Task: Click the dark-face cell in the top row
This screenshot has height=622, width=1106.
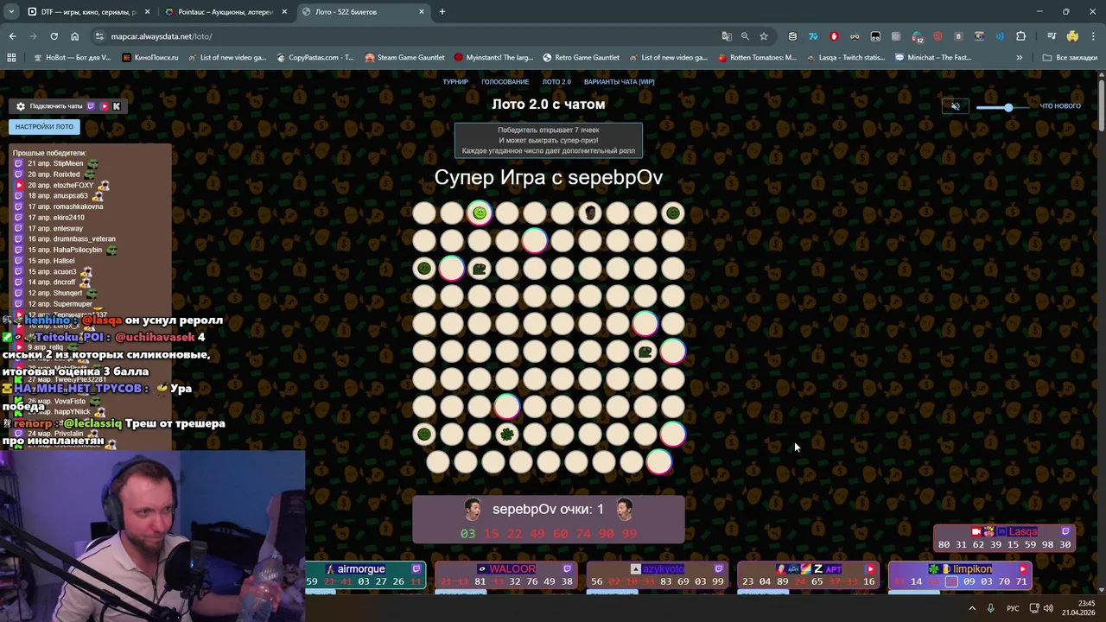Action: tap(590, 213)
